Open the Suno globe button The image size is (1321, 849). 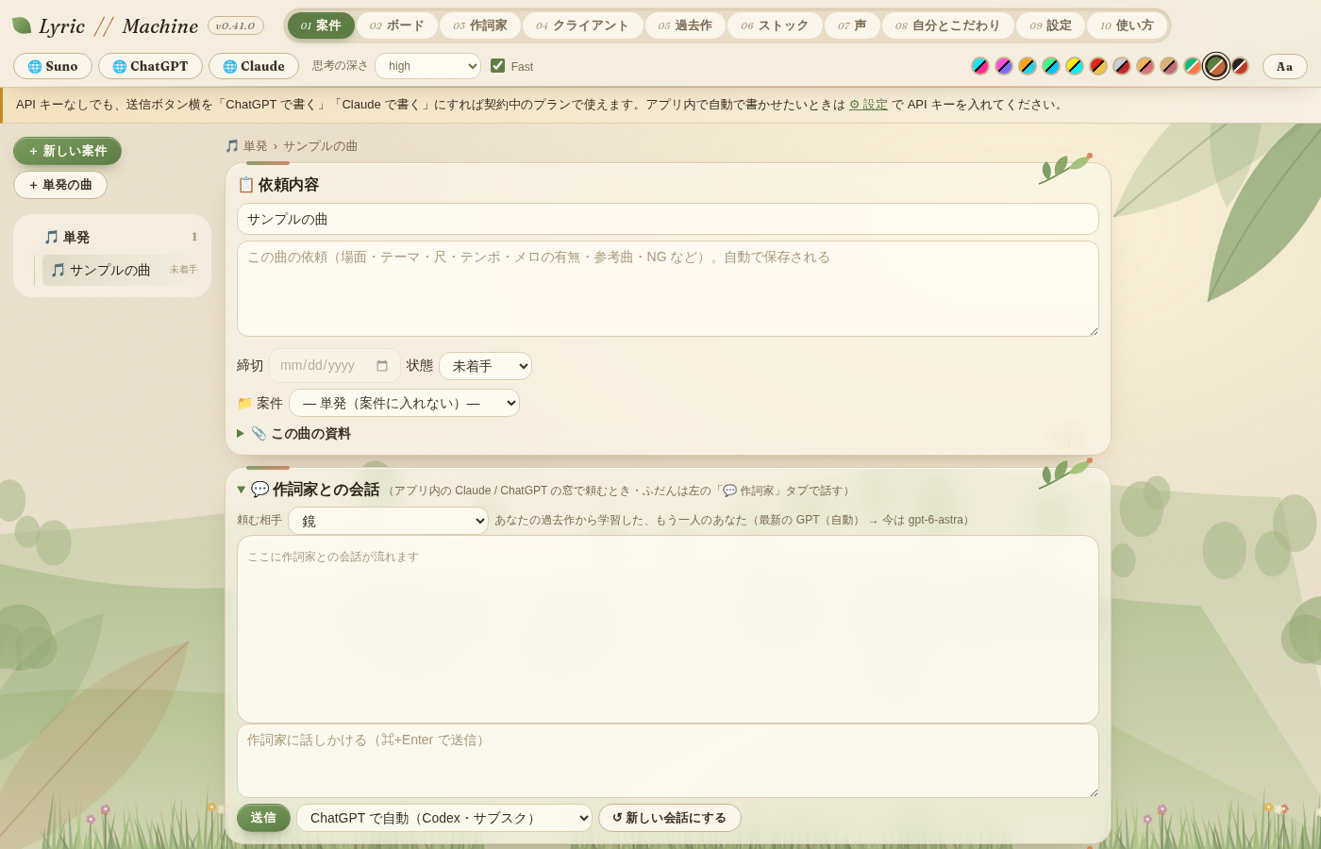point(53,66)
